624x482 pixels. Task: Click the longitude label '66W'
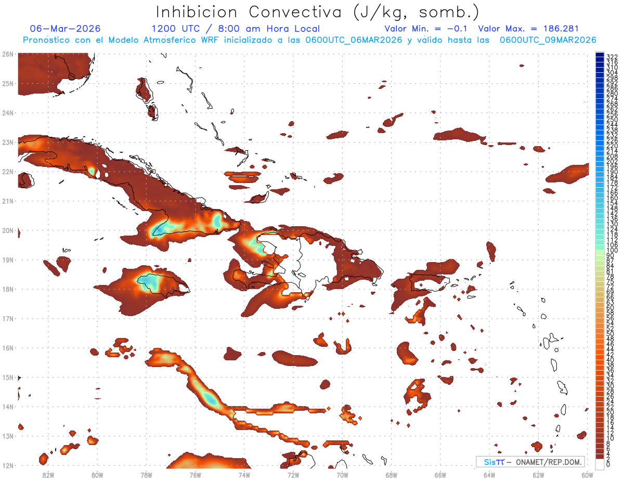[440, 474]
